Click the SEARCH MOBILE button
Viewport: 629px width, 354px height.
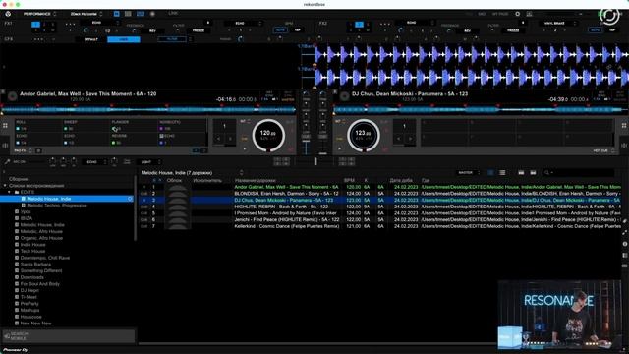(x=68, y=335)
